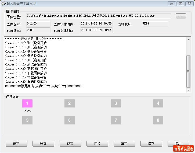Viewport: 195px width, 153px height.
Task: Select device slot 5
Action: (27, 120)
